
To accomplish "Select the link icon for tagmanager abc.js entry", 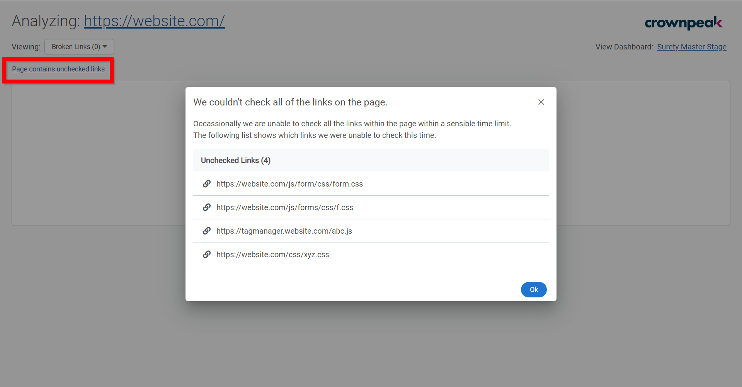I will pos(207,231).
